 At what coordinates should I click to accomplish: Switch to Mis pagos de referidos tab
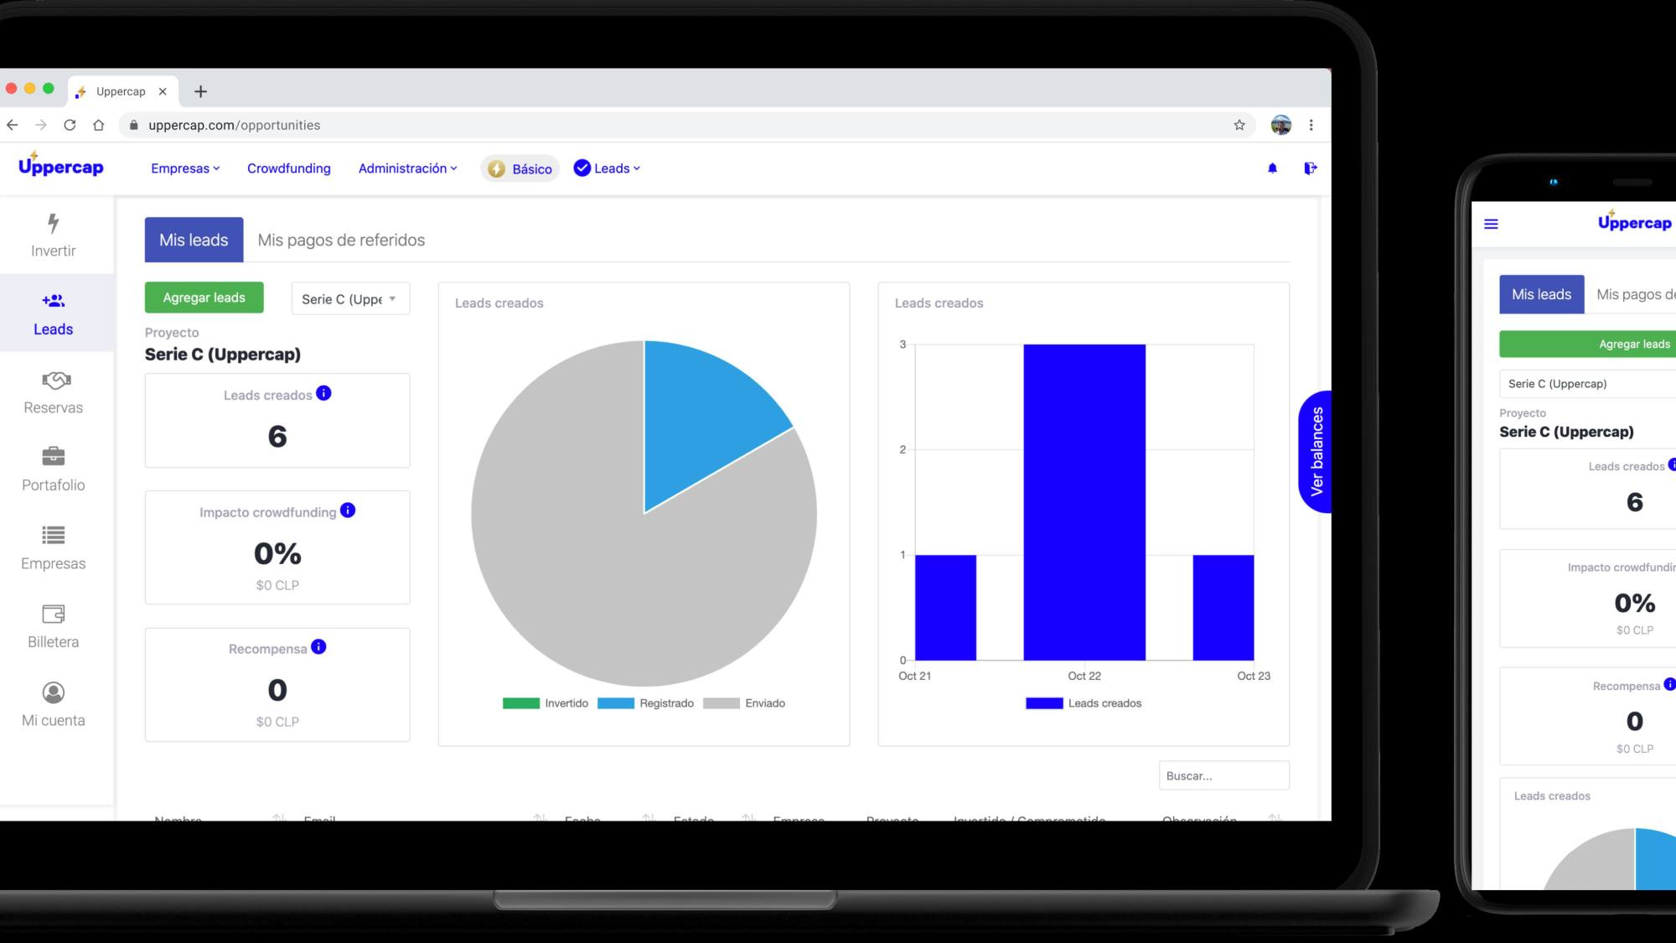[341, 240]
